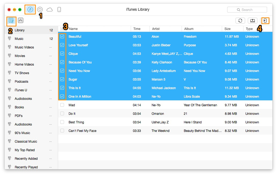
Task: Sort the list by Album column
Action: [189, 29]
